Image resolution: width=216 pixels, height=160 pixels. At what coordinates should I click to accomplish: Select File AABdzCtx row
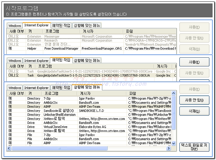89,139
